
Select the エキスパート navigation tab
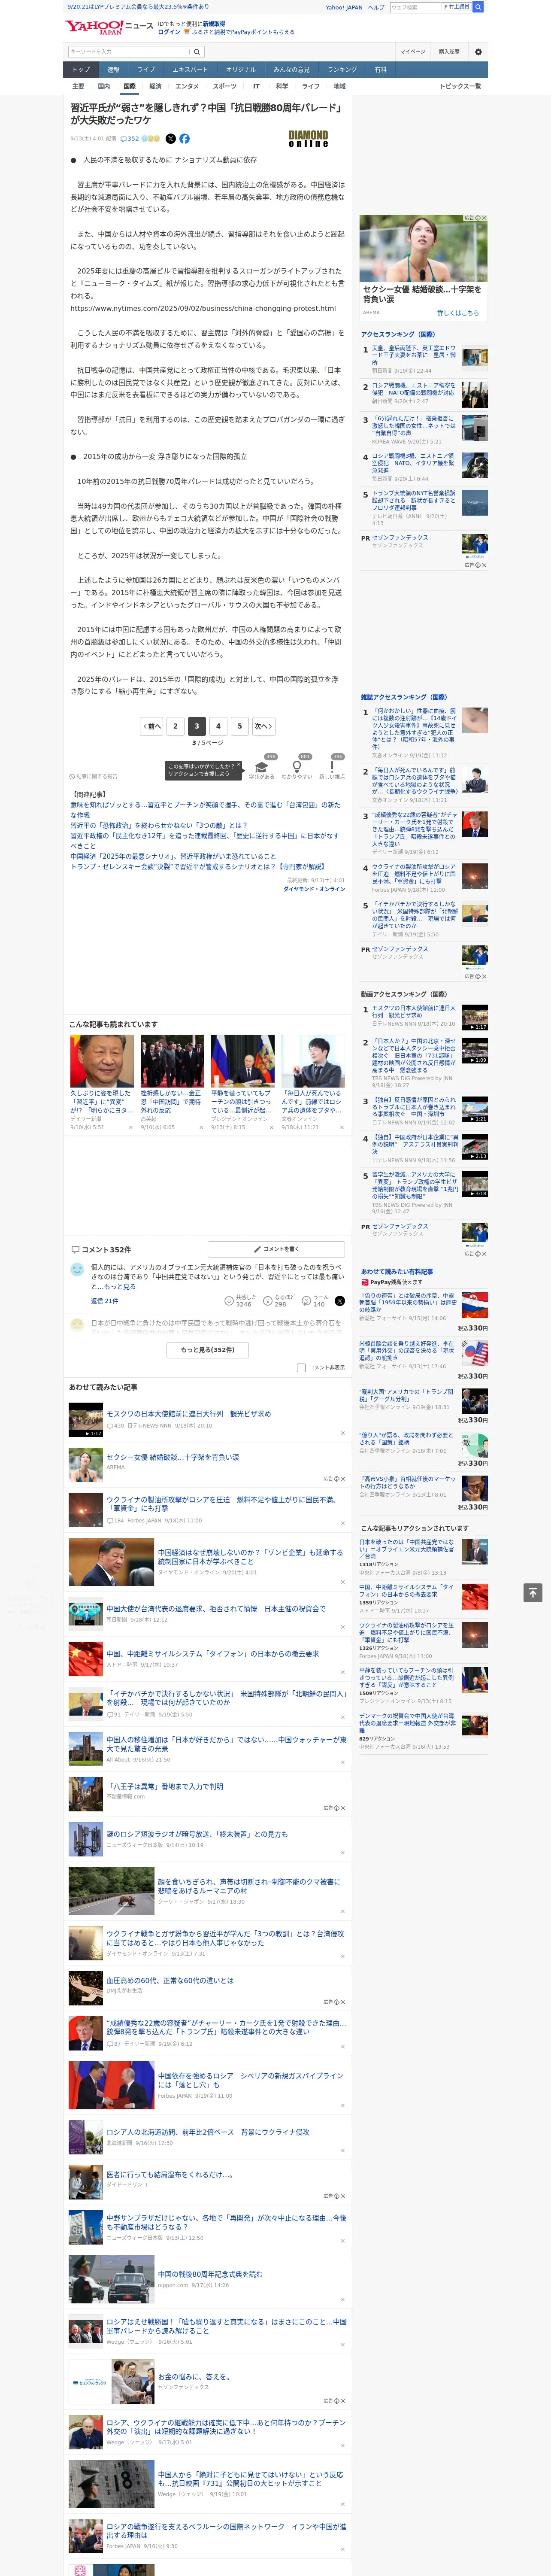click(190, 70)
